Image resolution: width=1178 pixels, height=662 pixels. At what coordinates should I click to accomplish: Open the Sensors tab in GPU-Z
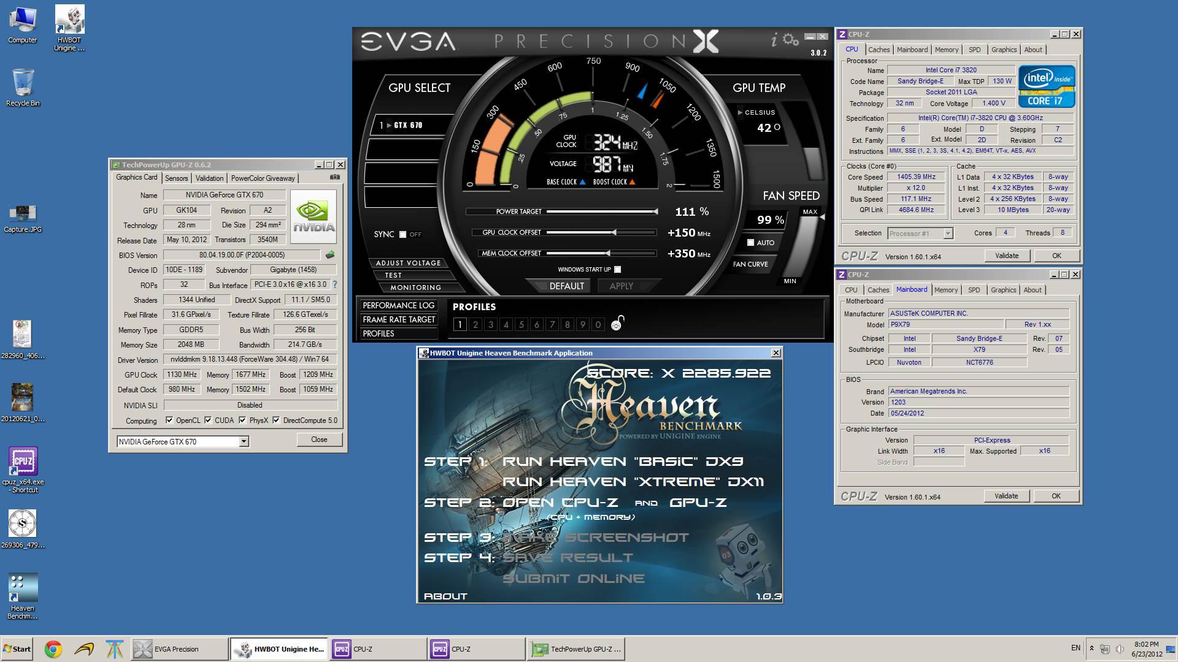176,178
